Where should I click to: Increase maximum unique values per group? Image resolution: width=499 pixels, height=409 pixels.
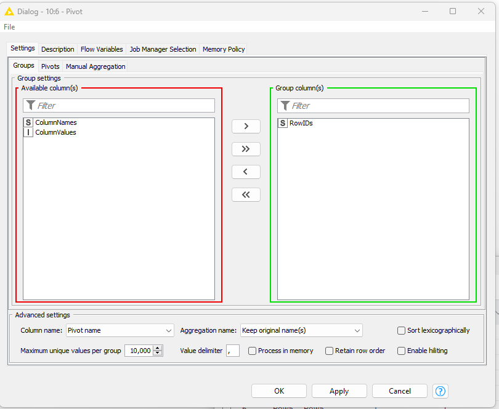[158, 348]
